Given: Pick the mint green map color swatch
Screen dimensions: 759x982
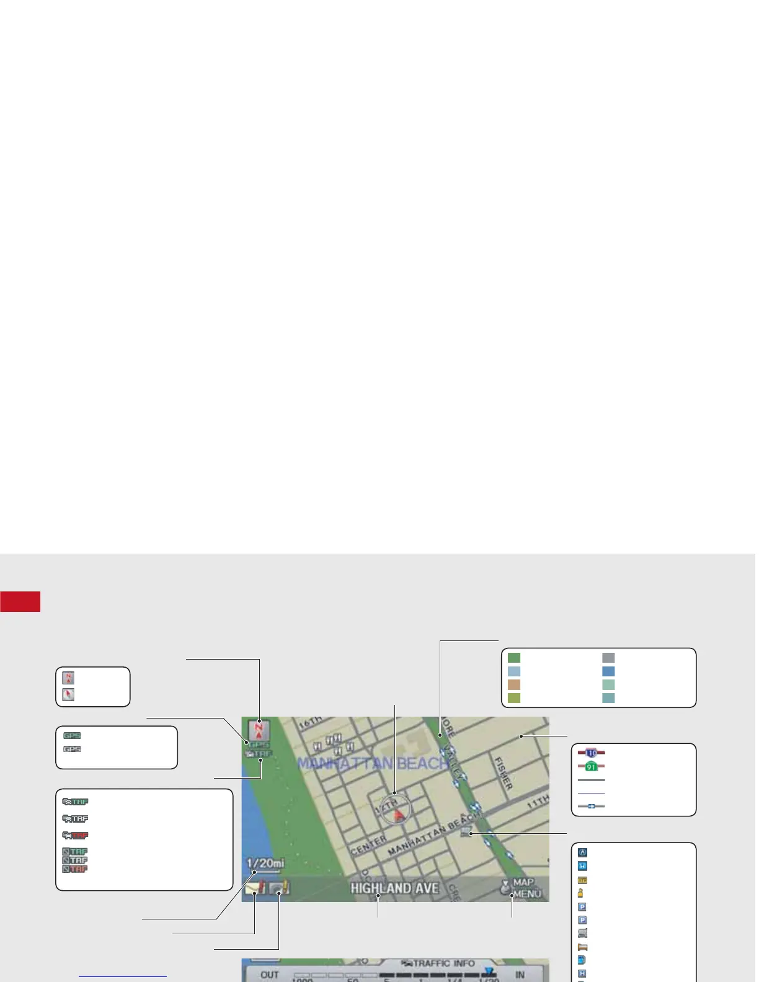Looking at the screenshot, I should pyautogui.click(x=608, y=684).
